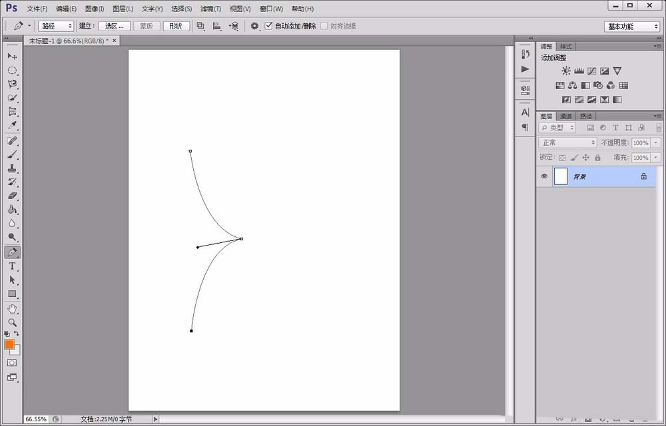666x426 pixels.
Task: Hide the 背景 layer with eye icon
Action: click(x=544, y=176)
